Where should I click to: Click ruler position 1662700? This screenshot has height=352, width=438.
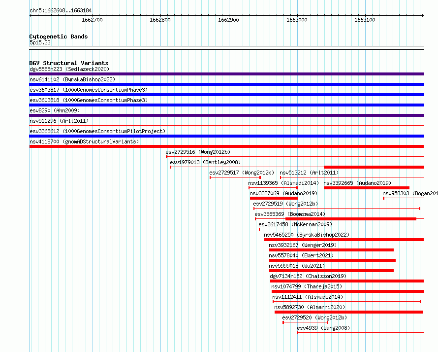tap(92, 20)
